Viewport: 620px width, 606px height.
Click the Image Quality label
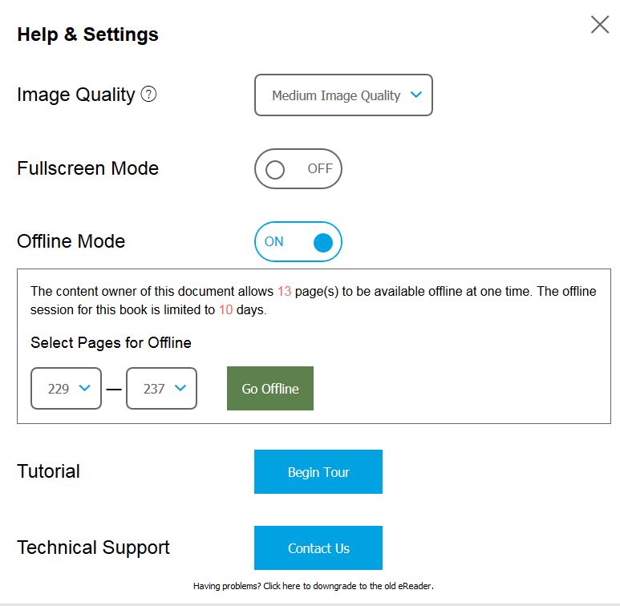[x=76, y=95]
